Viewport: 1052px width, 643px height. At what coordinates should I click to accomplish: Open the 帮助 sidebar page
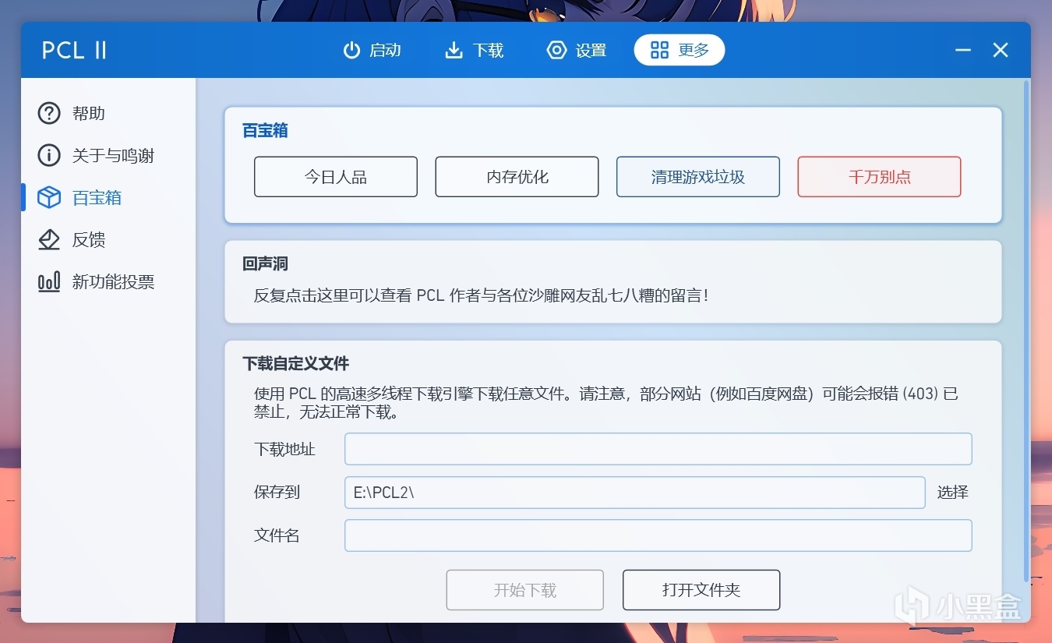pos(108,114)
